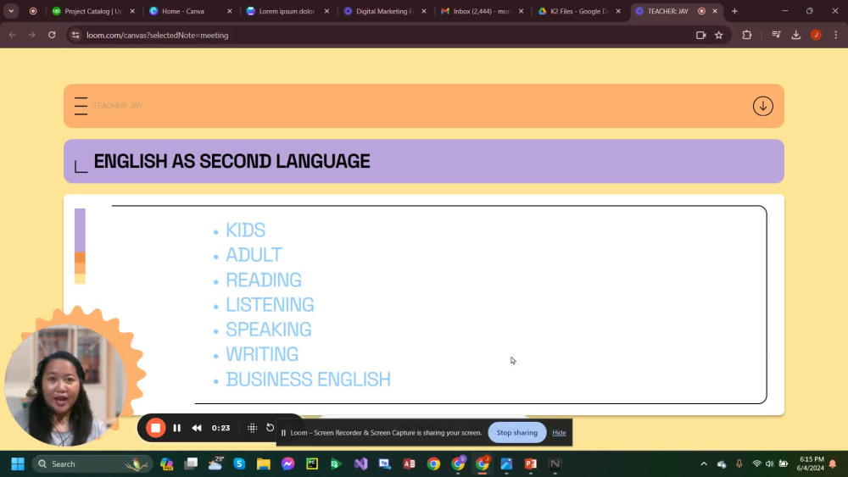This screenshot has height=477, width=848.
Task: Click the Loom restart recording icon
Action: pyautogui.click(x=270, y=428)
